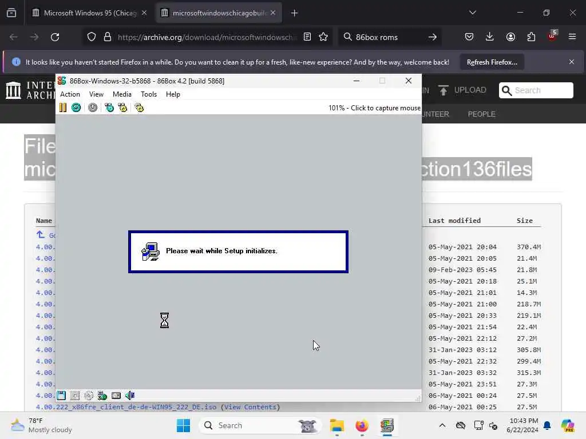586x439 pixels.
Task: Open Pocket save icon in Firefox toolbar
Action: click(x=469, y=37)
